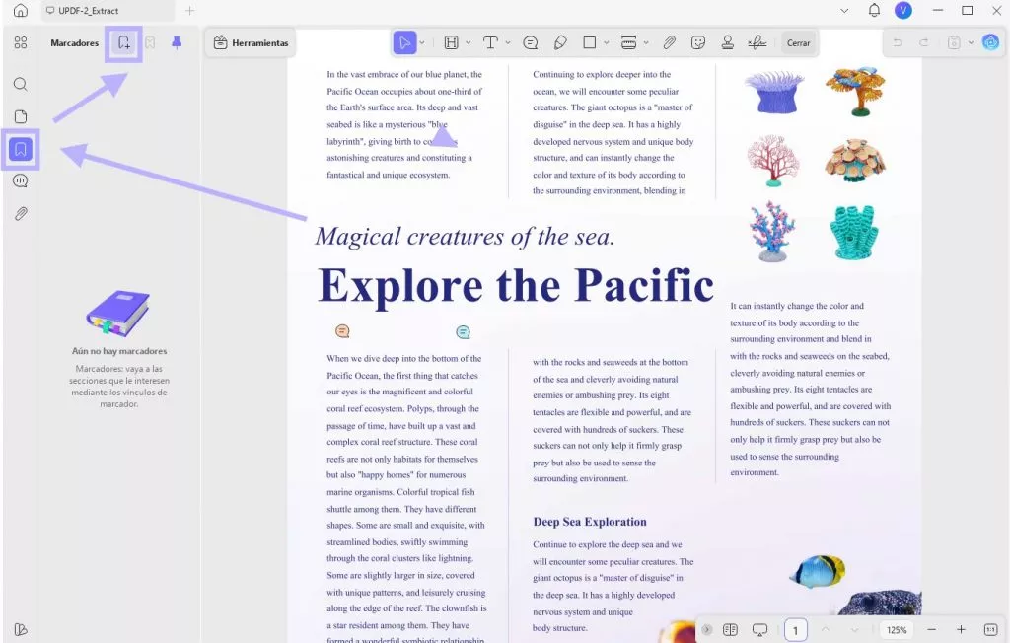This screenshot has width=1010, height=643.
Task: Open the home screen icon
Action: (21, 10)
